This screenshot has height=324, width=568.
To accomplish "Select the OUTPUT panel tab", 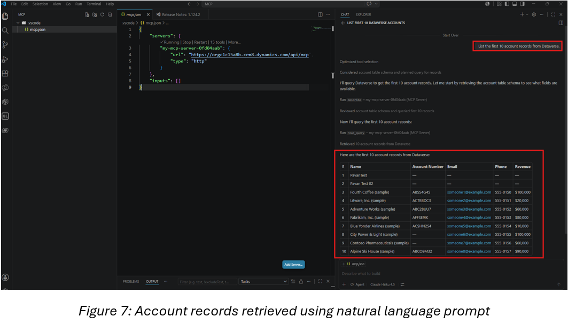I will click(152, 282).
